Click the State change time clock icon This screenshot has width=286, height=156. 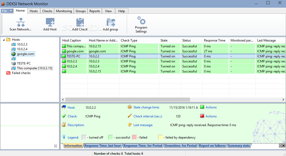[x=130, y=107]
